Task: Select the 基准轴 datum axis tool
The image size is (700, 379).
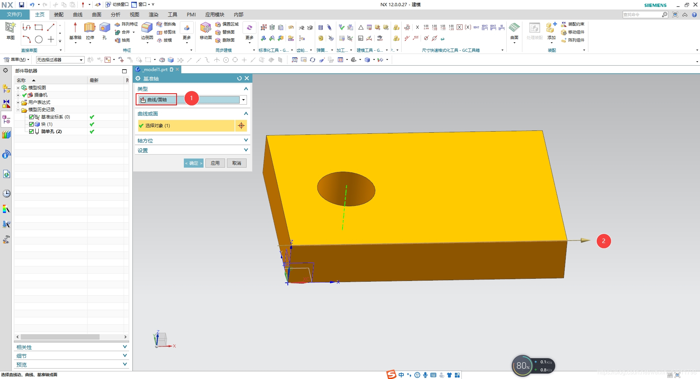Action: click(x=75, y=31)
